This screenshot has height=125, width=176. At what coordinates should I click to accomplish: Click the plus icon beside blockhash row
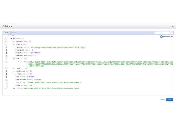[6, 47]
